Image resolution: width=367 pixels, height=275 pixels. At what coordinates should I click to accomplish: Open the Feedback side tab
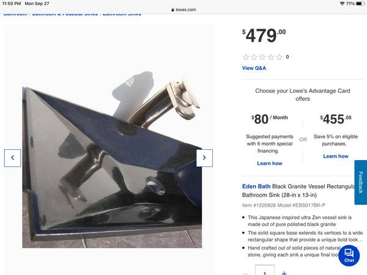pyautogui.click(x=361, y=182)
